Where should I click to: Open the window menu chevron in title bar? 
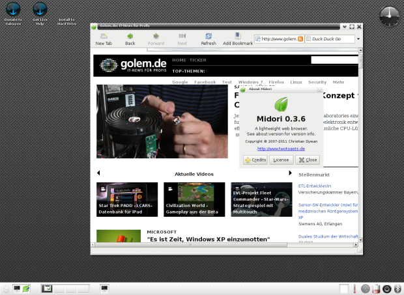pyautogui.click(x=345, y=27)
